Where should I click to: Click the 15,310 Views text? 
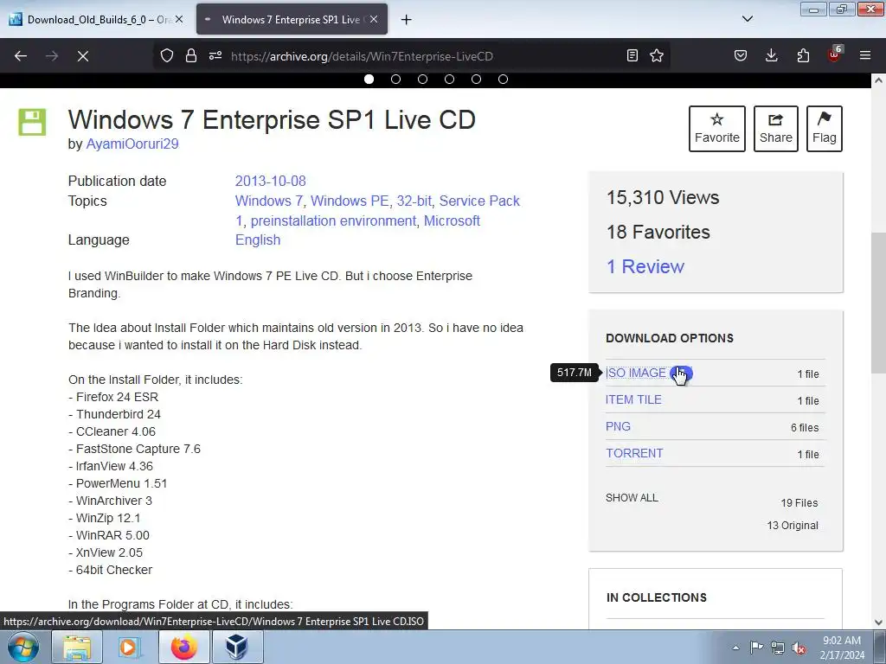[x=663, y=198]
